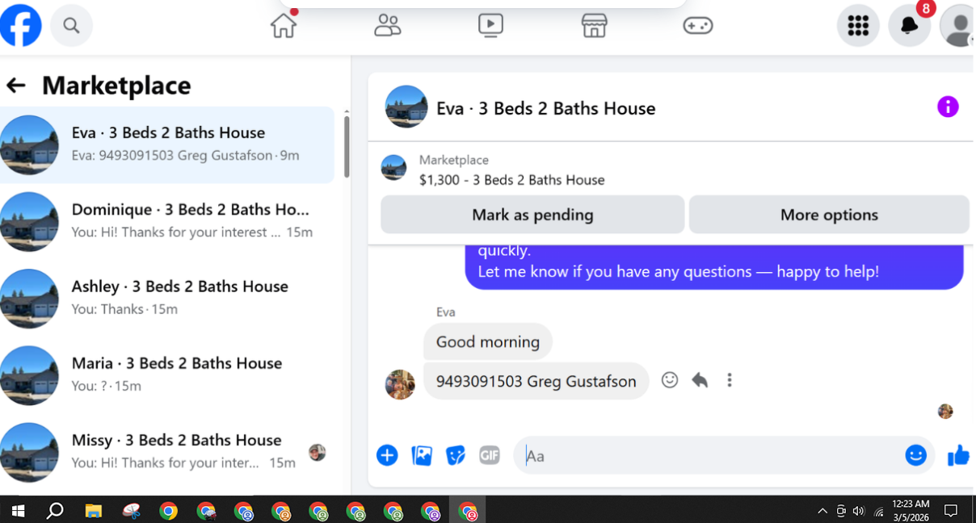Open the nine-dot Menu grid
Image resolution: width=976 pixels, height=523 pixels.
click(858, 26)
